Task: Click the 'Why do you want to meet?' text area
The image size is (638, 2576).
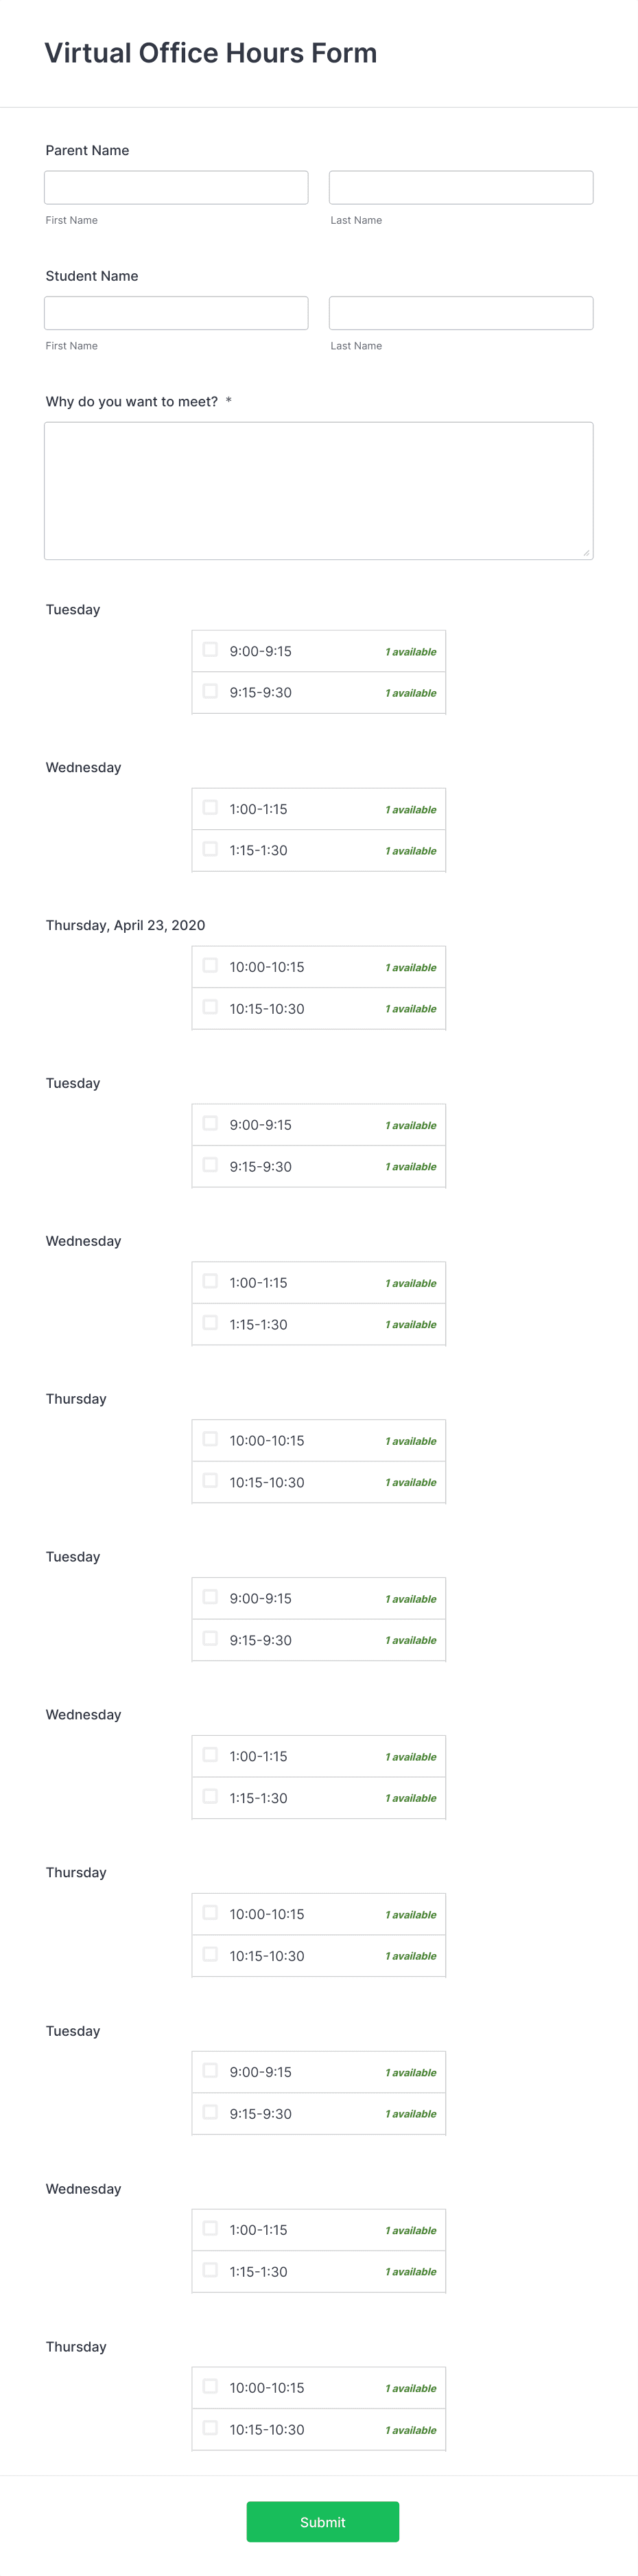Action: click(x=319, y=490)
